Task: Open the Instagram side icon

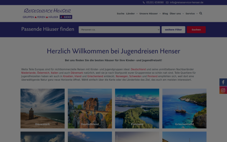Action: click(223, 90)
